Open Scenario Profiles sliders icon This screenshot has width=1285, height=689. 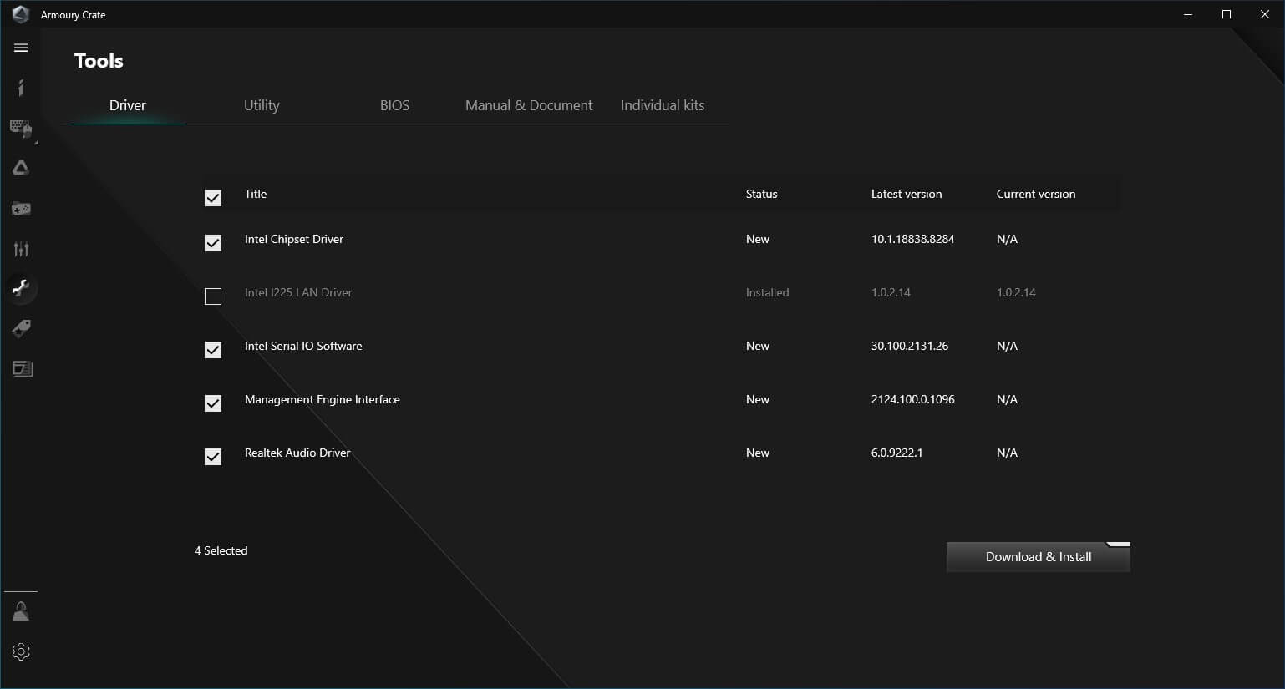[21, 248]
